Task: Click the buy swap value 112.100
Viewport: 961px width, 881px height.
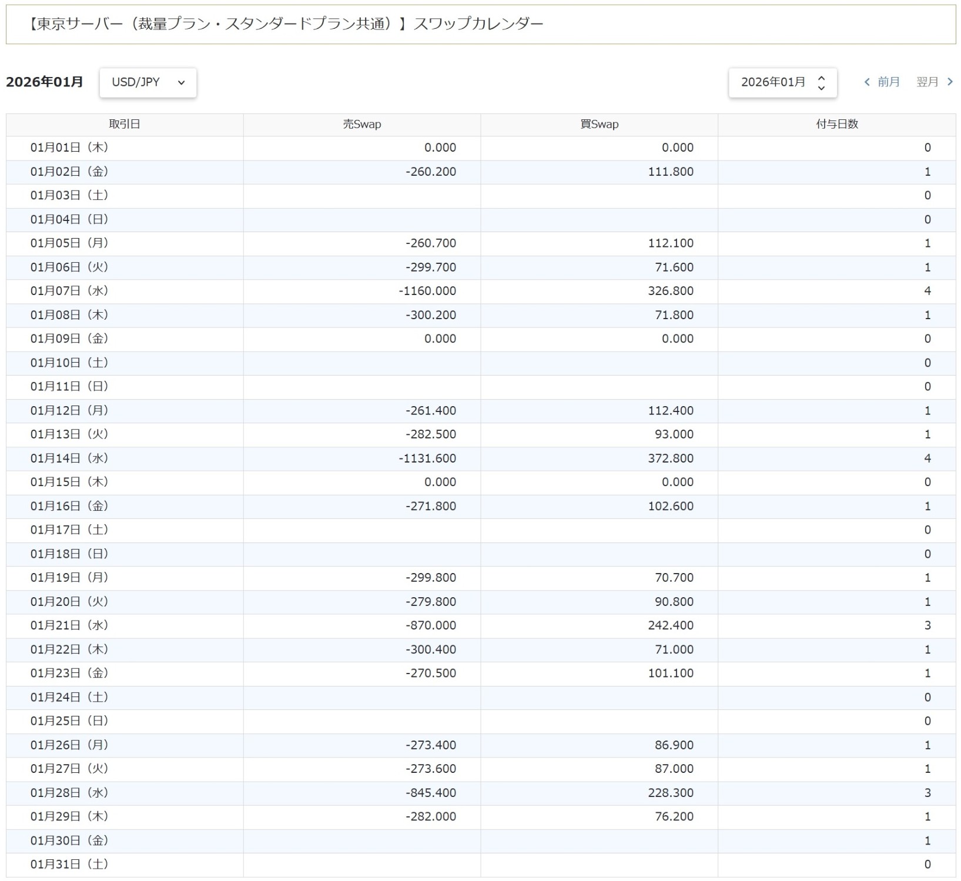Action: coord(671,243)
